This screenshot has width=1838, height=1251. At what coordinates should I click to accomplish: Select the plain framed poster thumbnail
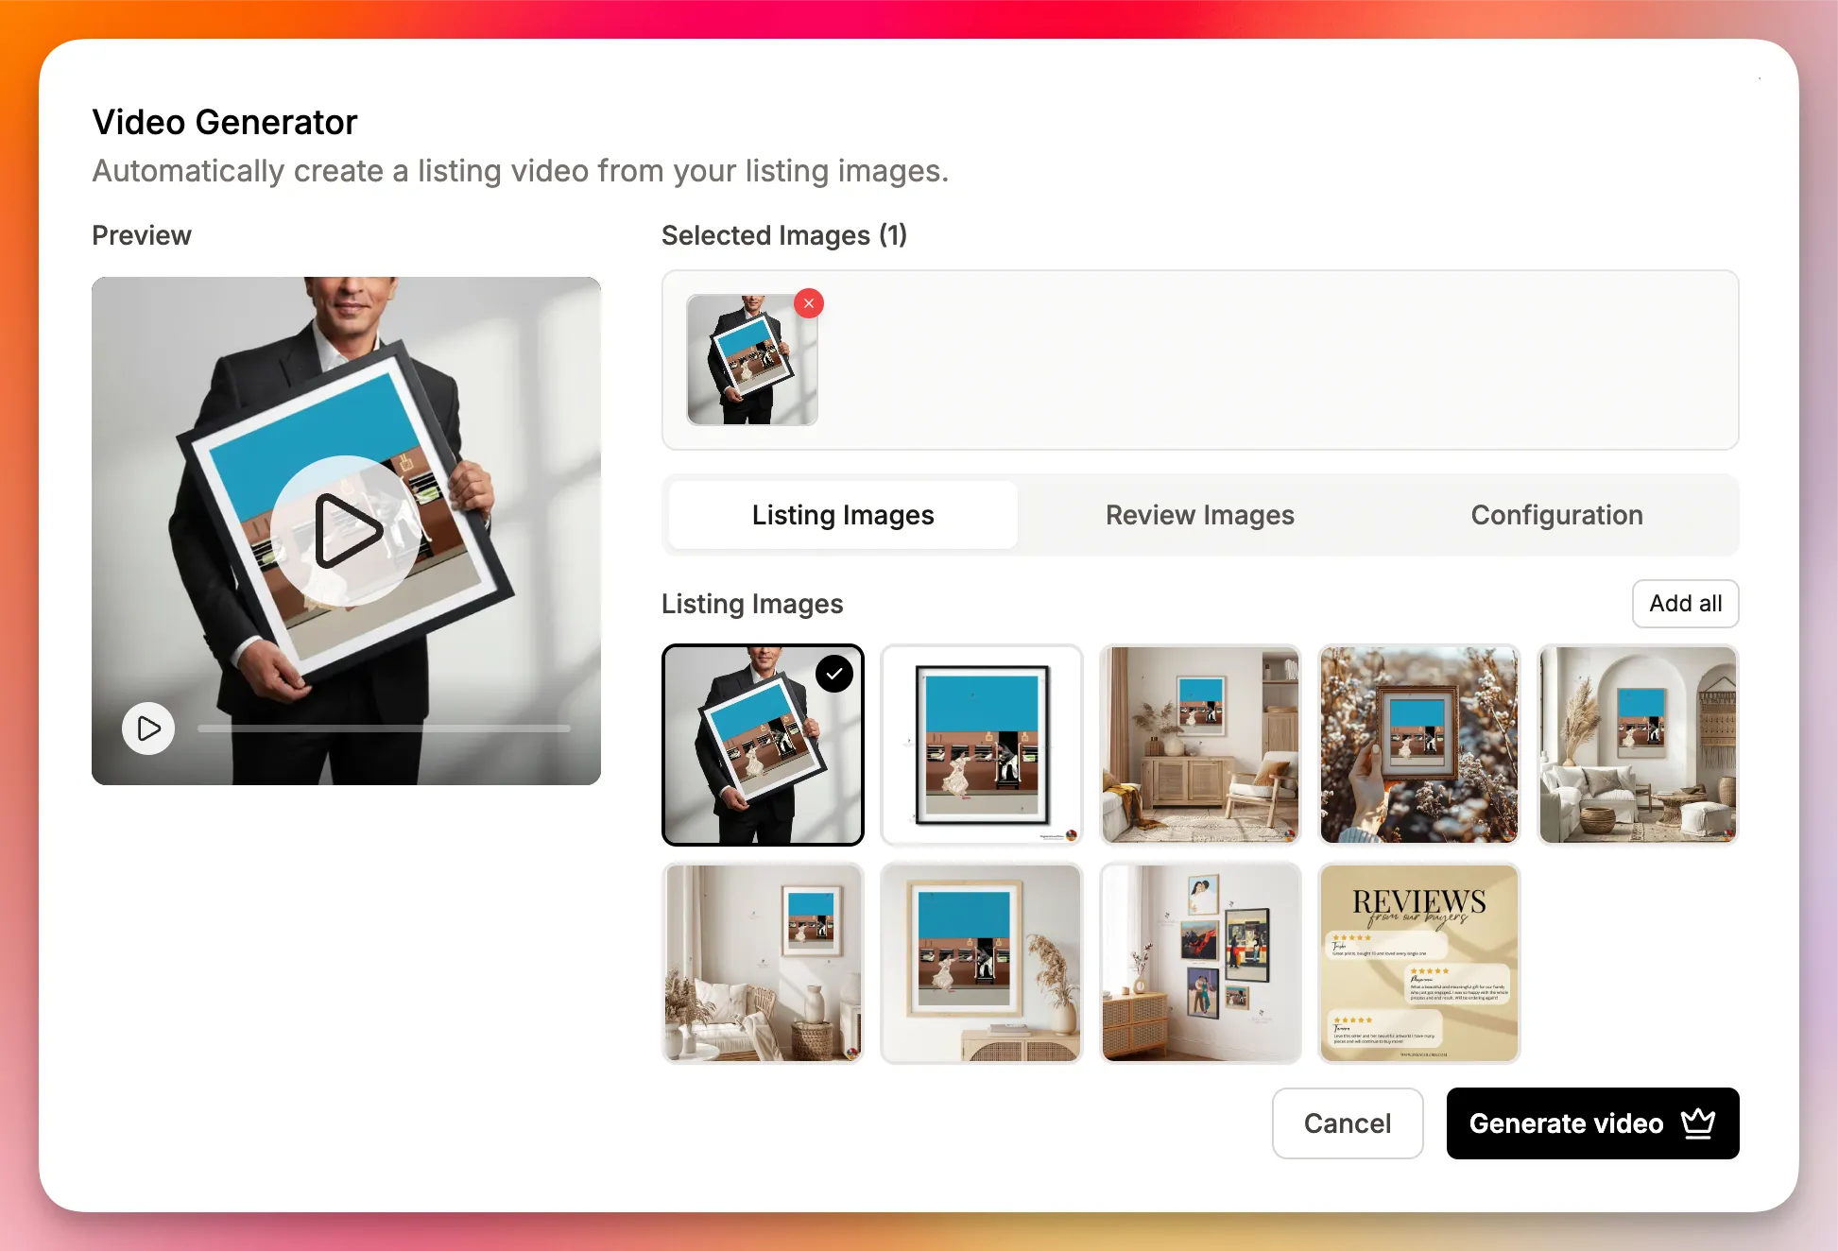(981, 745)
